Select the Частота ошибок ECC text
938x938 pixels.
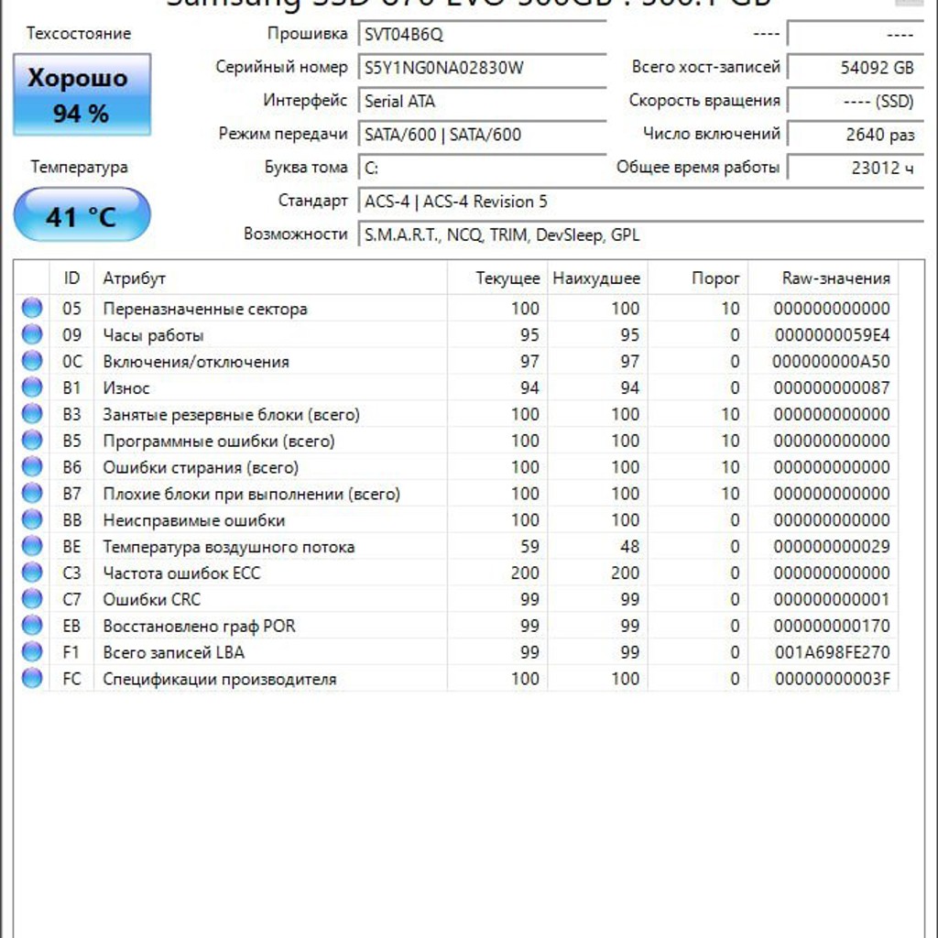click(182, 573)
